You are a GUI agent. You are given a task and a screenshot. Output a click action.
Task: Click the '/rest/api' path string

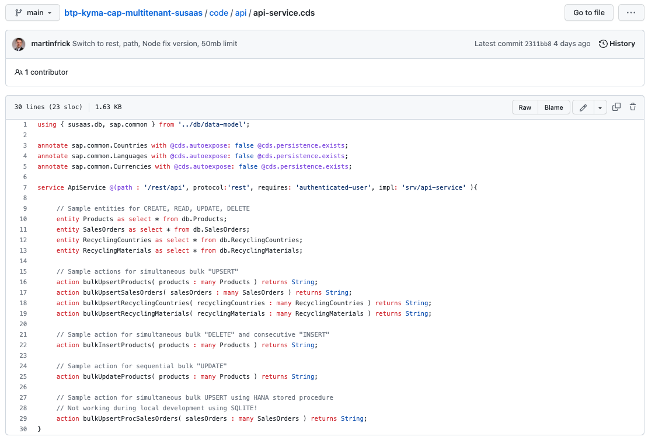165,187
